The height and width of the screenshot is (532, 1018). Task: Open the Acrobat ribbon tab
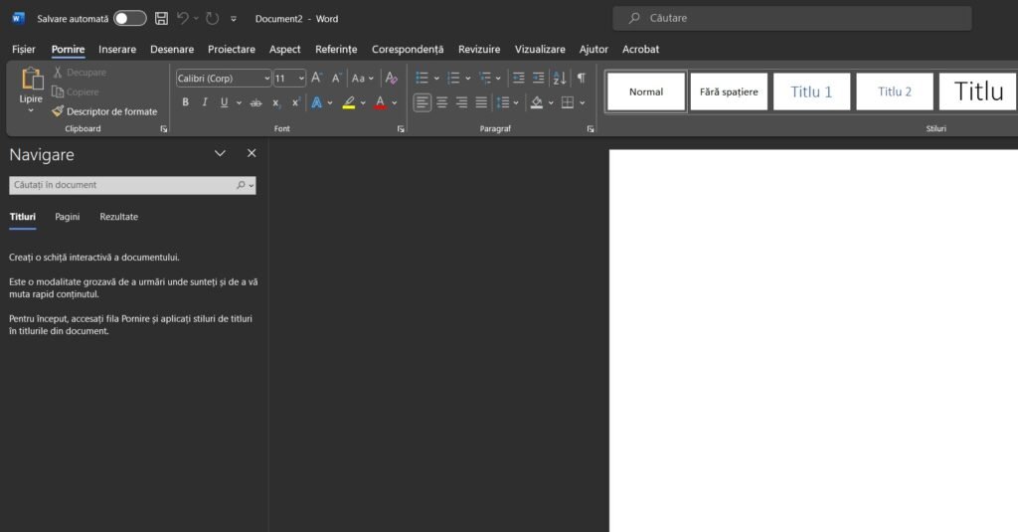pyautogui.click(x=641, y=49)
